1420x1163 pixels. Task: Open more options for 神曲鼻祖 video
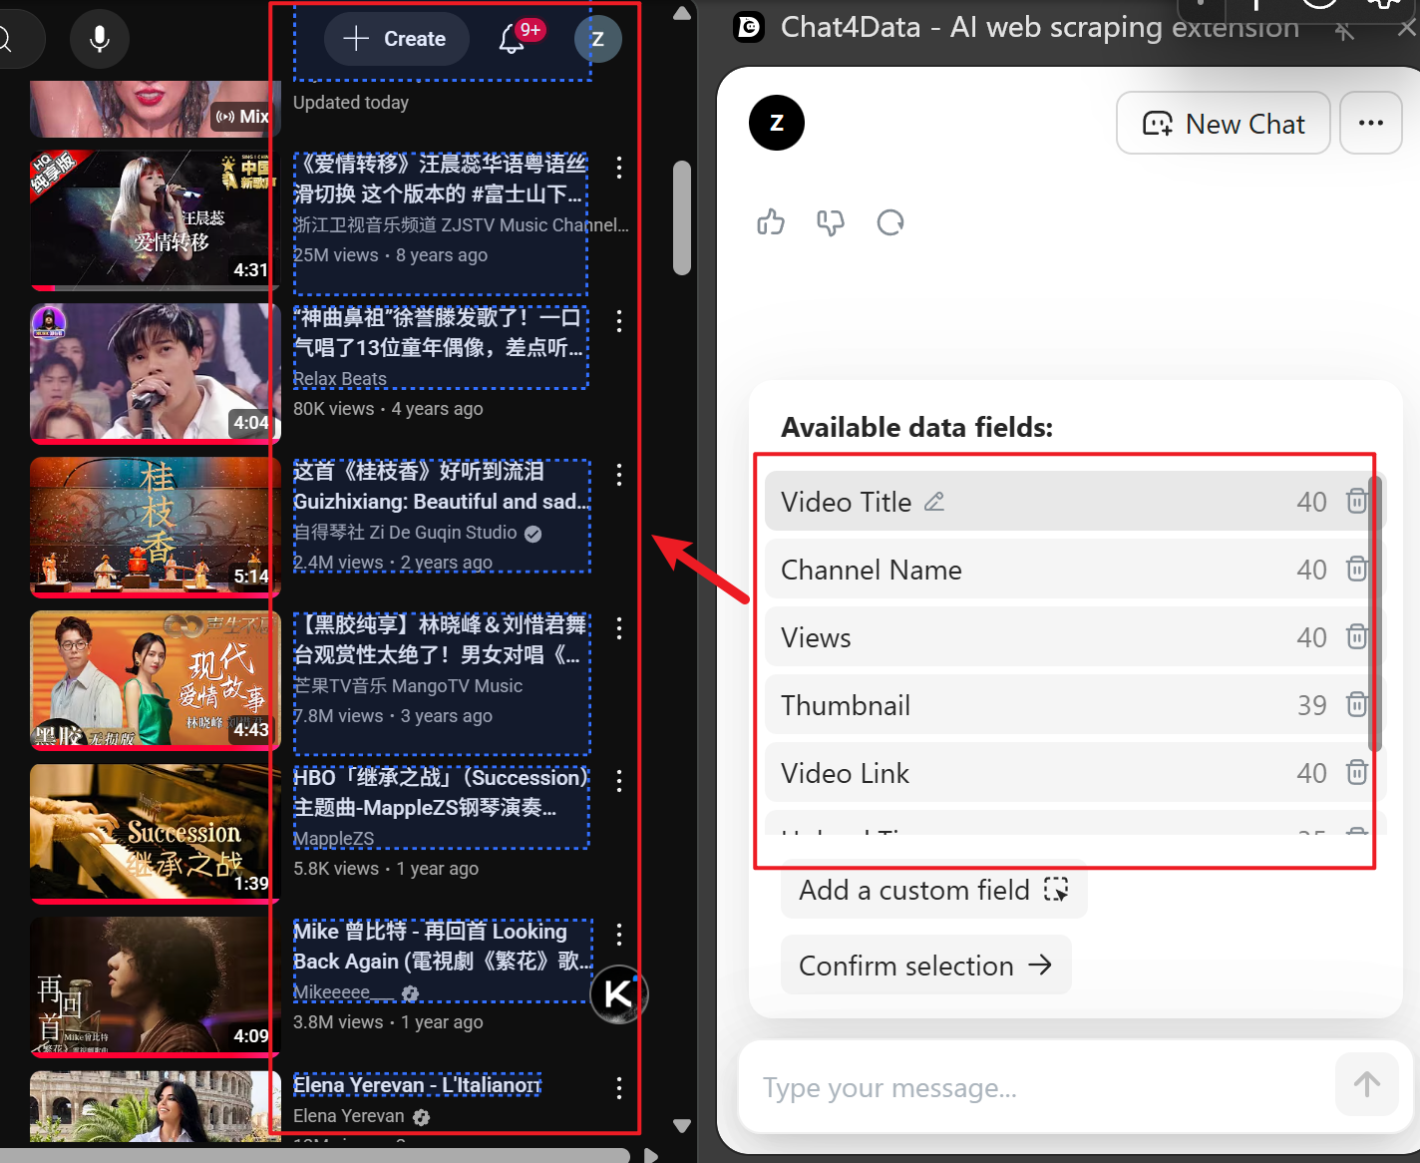point(619,321)
